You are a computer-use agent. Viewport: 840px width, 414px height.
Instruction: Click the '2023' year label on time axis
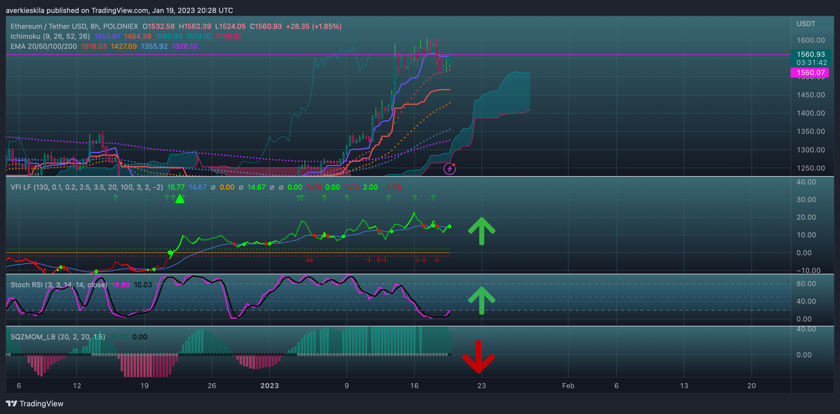270,385
